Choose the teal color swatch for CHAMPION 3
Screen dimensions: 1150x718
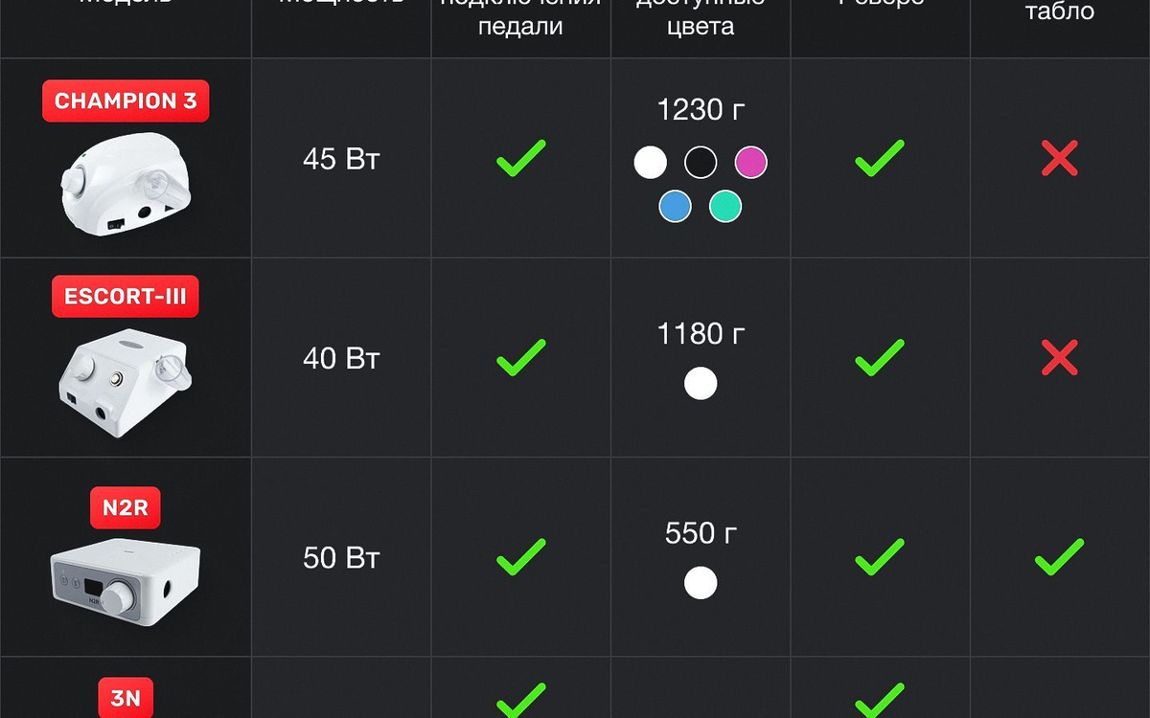click(725, 206)
